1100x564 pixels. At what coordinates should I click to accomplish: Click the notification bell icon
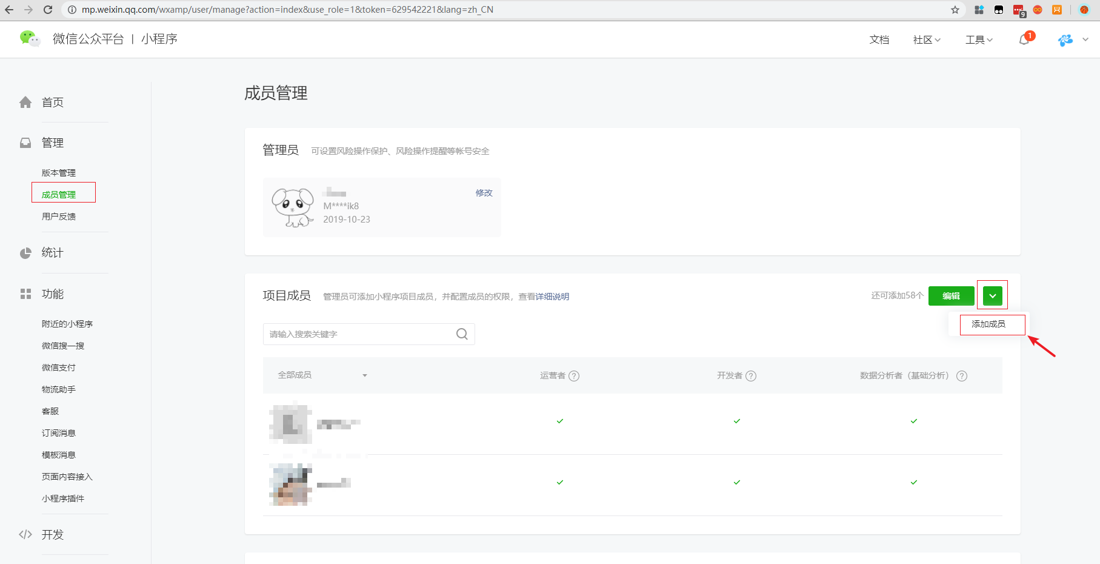click(1024, 39)
